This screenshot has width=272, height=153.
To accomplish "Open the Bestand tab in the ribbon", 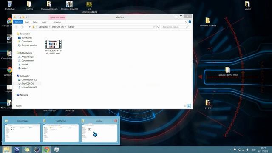I will tap(18, 22).
